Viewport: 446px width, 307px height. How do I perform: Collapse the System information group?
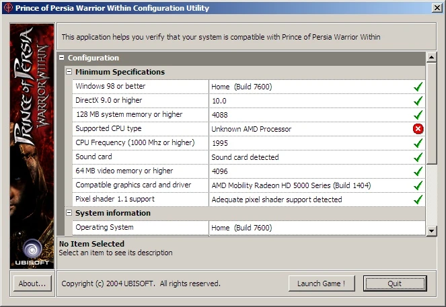[x=69, y=213]
